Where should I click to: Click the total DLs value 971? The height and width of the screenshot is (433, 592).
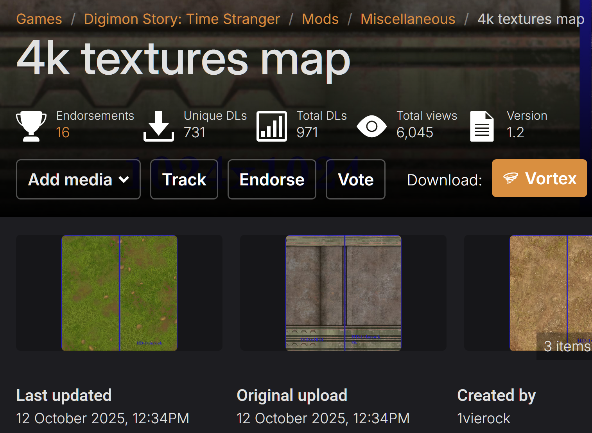click(307, 133)
